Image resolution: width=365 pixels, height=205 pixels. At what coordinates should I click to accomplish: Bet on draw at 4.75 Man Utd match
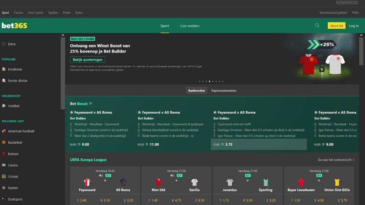coord(176,200)
